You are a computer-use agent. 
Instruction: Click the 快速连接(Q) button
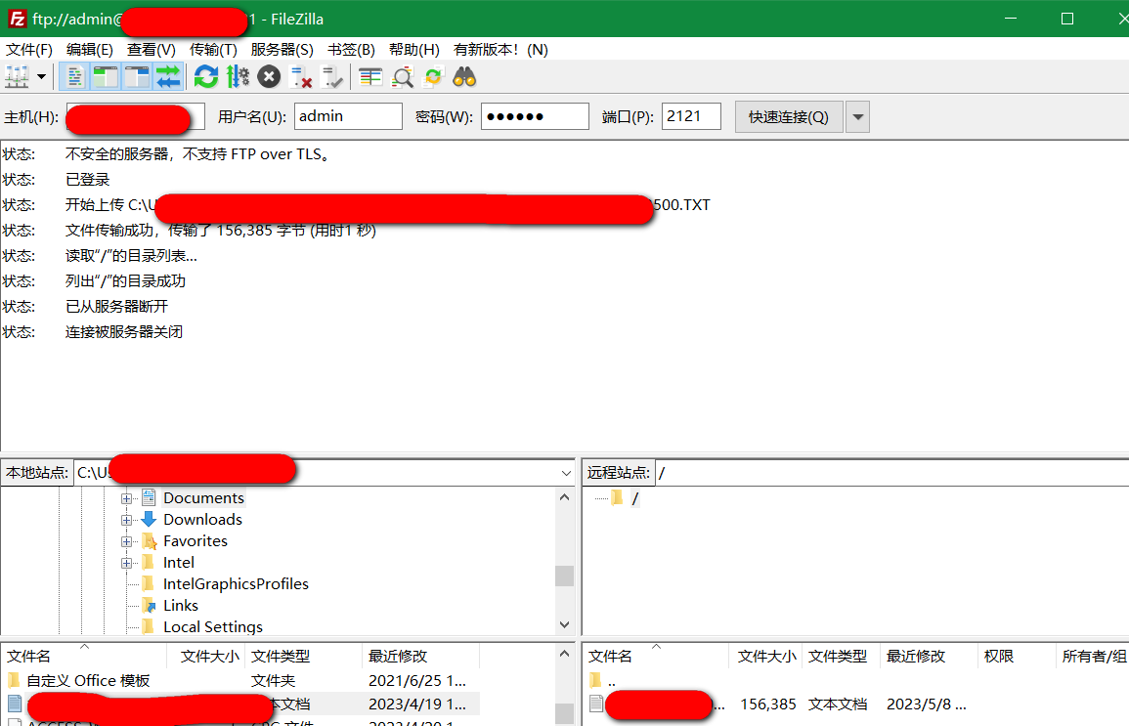click(789, 116)
